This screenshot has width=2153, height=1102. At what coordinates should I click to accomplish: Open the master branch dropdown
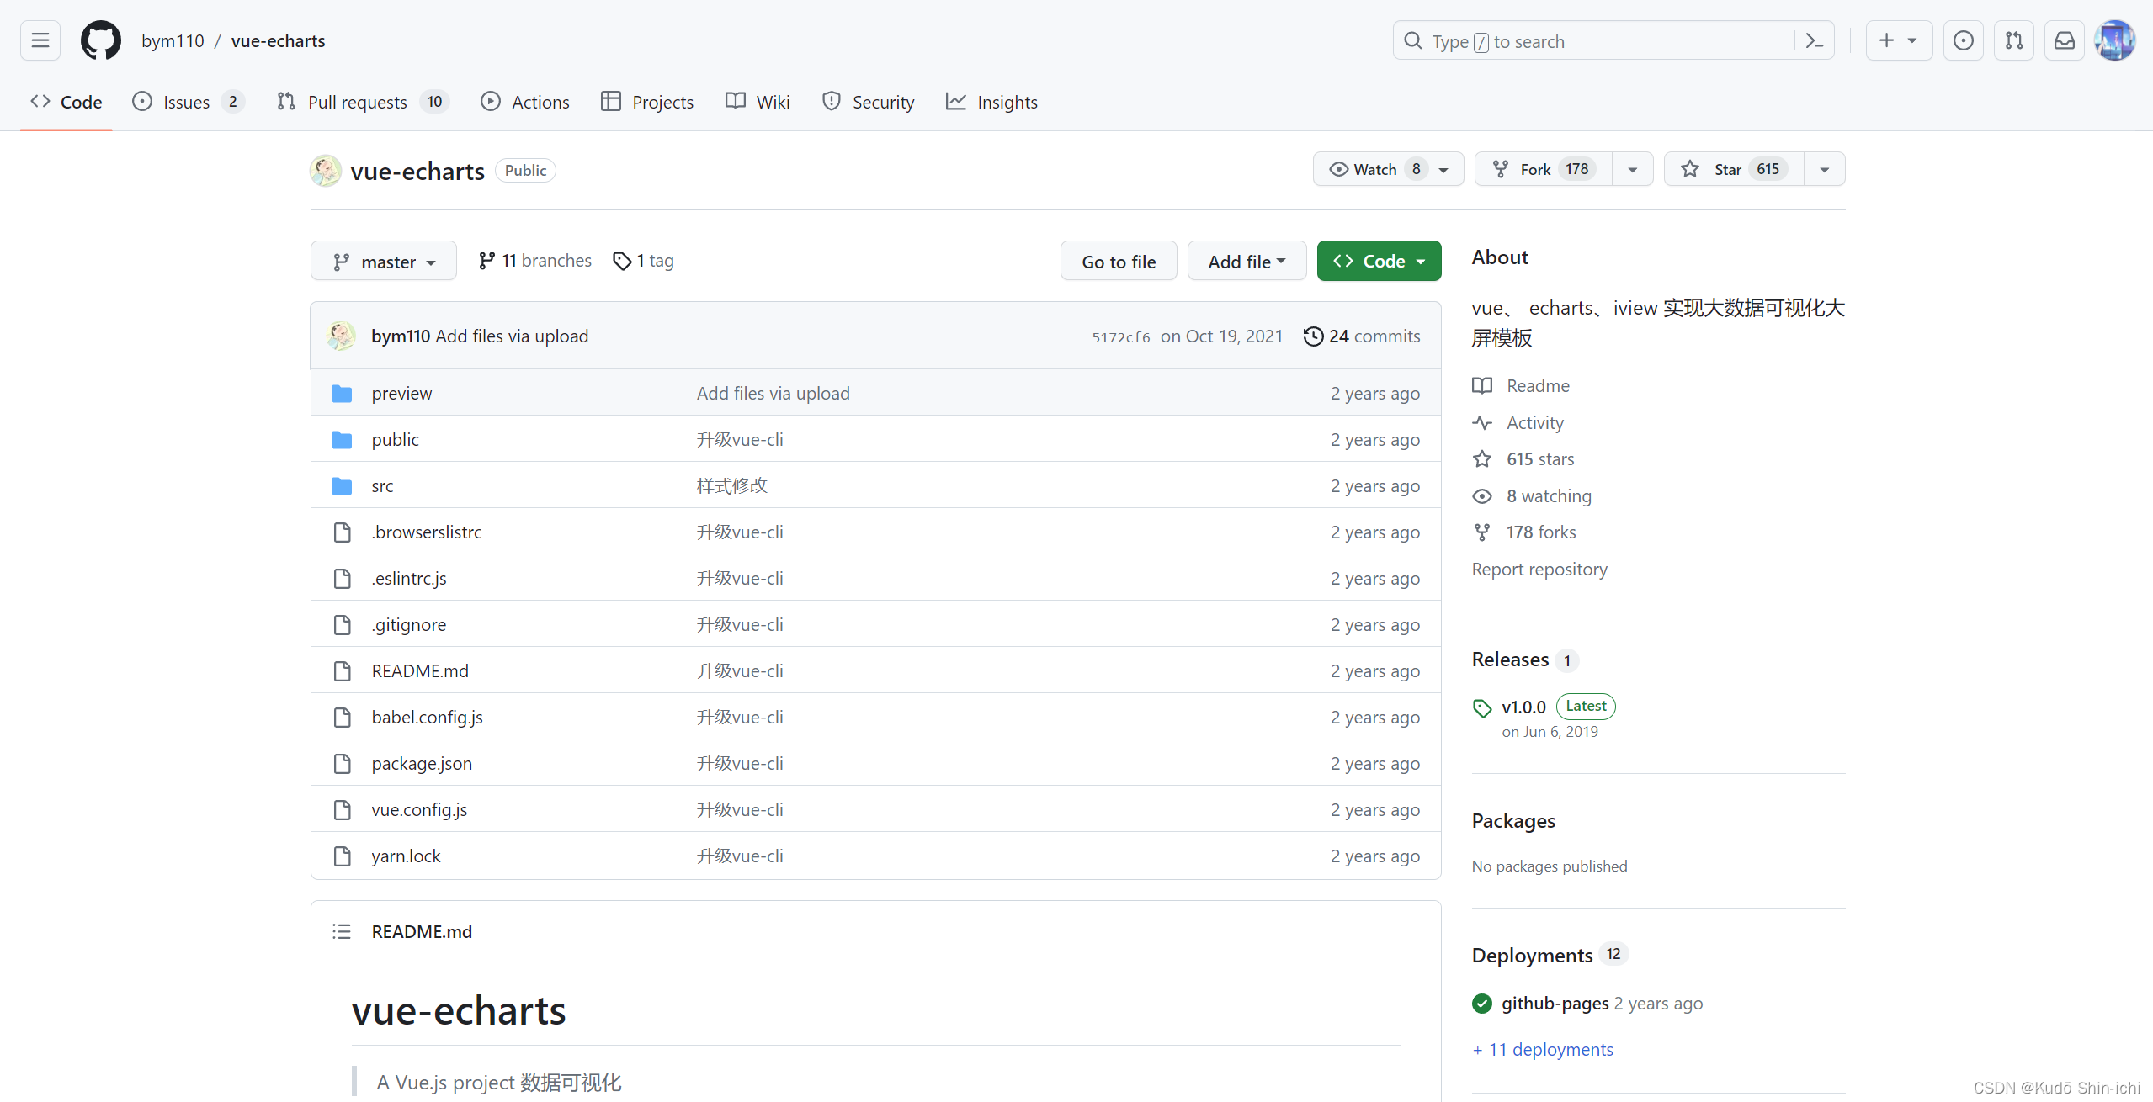coord(384,262)
